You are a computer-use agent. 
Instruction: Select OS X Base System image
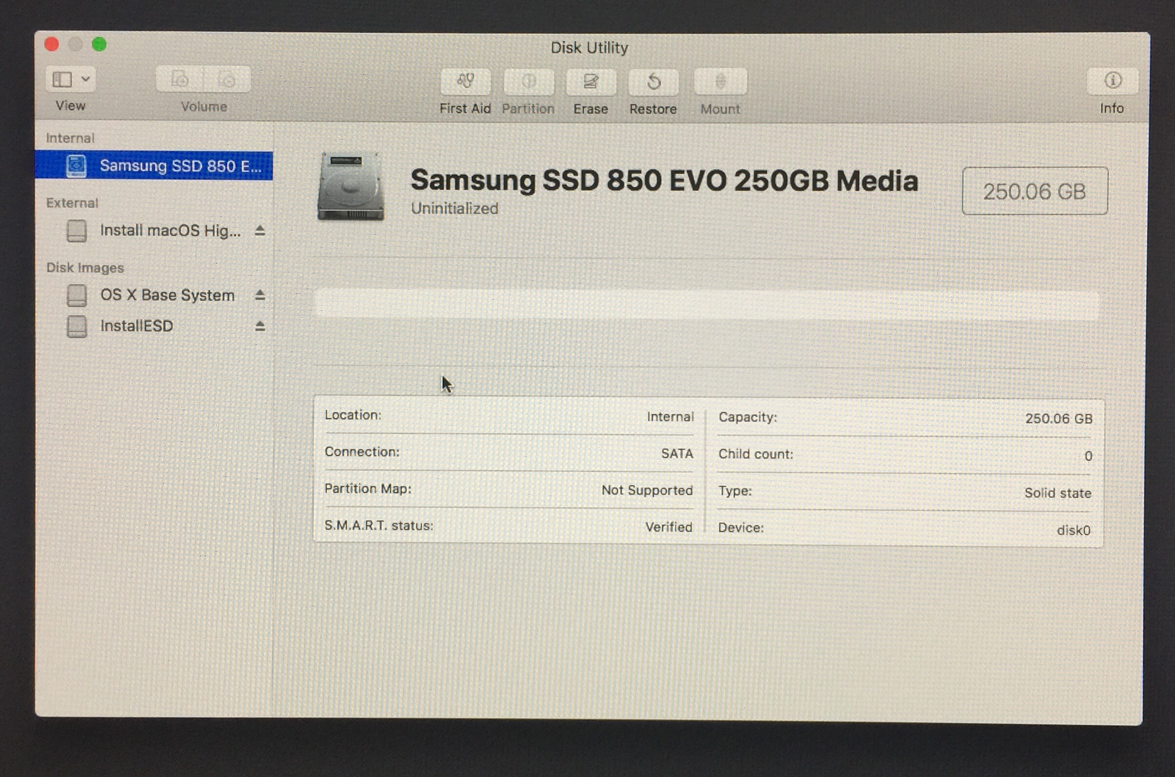point(167,295)
